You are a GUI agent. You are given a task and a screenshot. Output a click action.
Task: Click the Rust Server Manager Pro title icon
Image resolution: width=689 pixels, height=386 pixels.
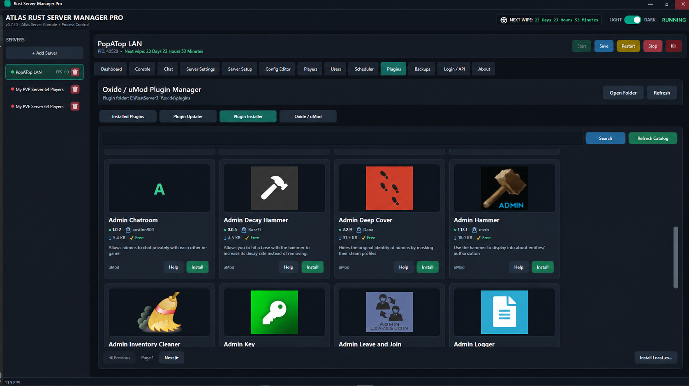7,4
